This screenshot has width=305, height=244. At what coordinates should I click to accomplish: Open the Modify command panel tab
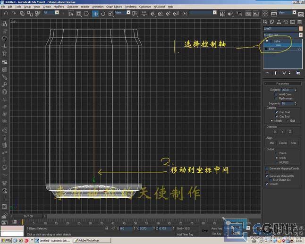tap(272, 22)
